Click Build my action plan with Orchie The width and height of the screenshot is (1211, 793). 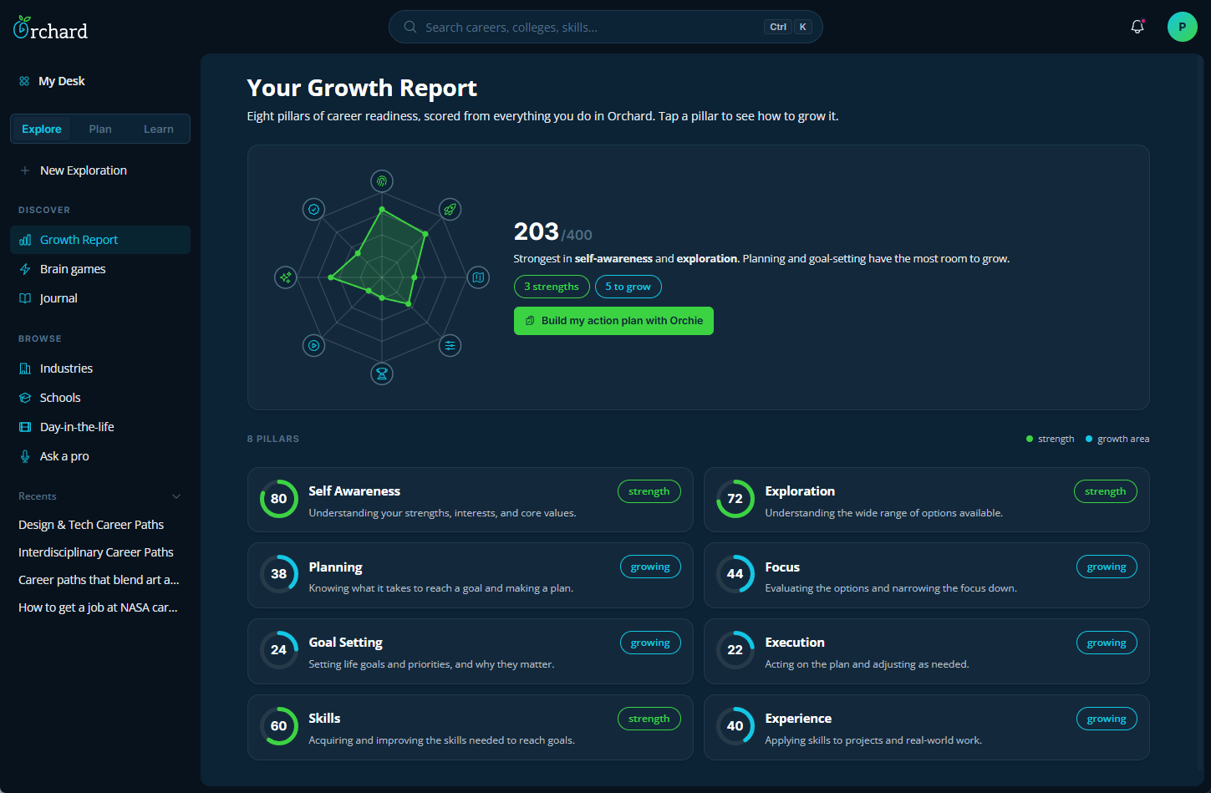[613, 321]
